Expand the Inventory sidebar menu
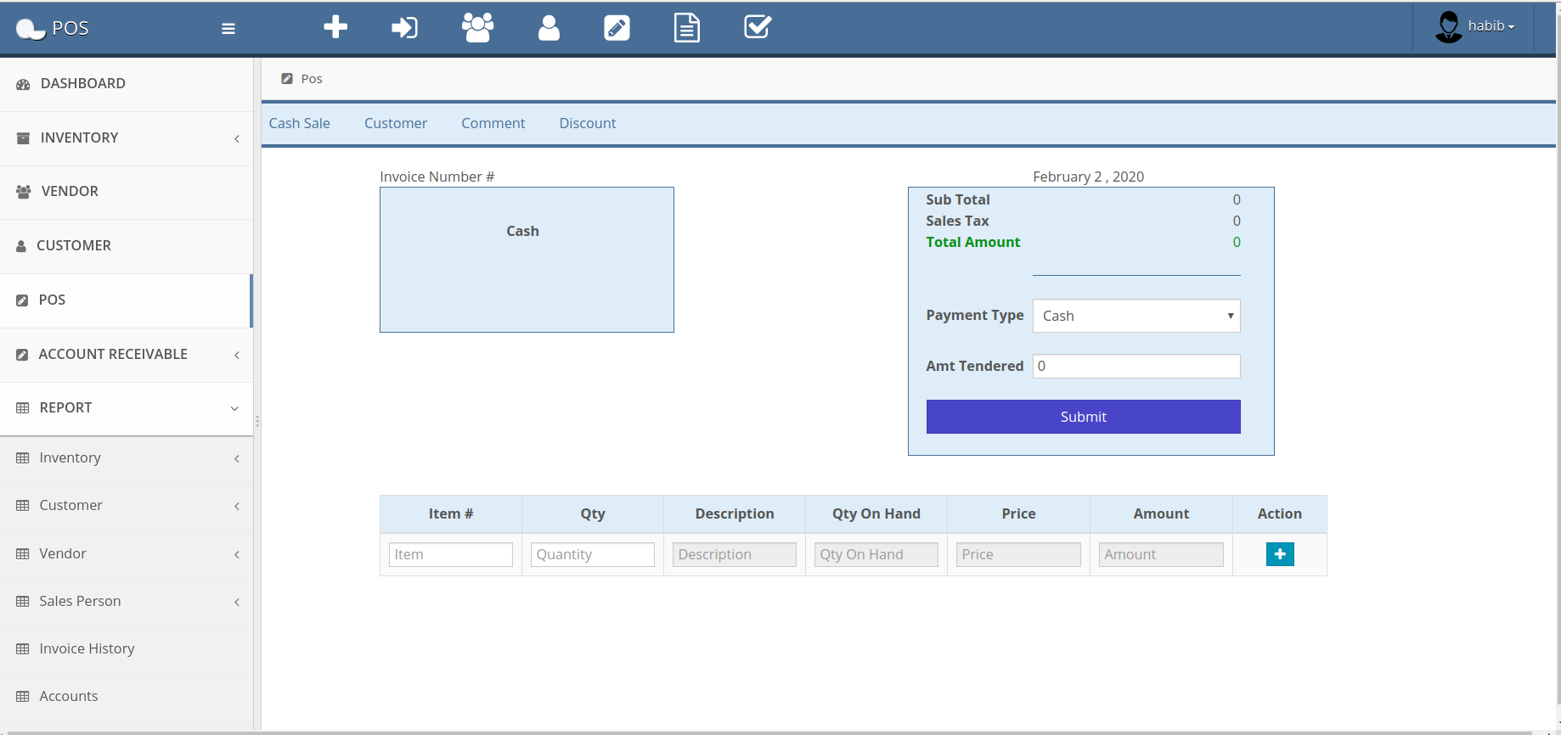 click(127, 138)
